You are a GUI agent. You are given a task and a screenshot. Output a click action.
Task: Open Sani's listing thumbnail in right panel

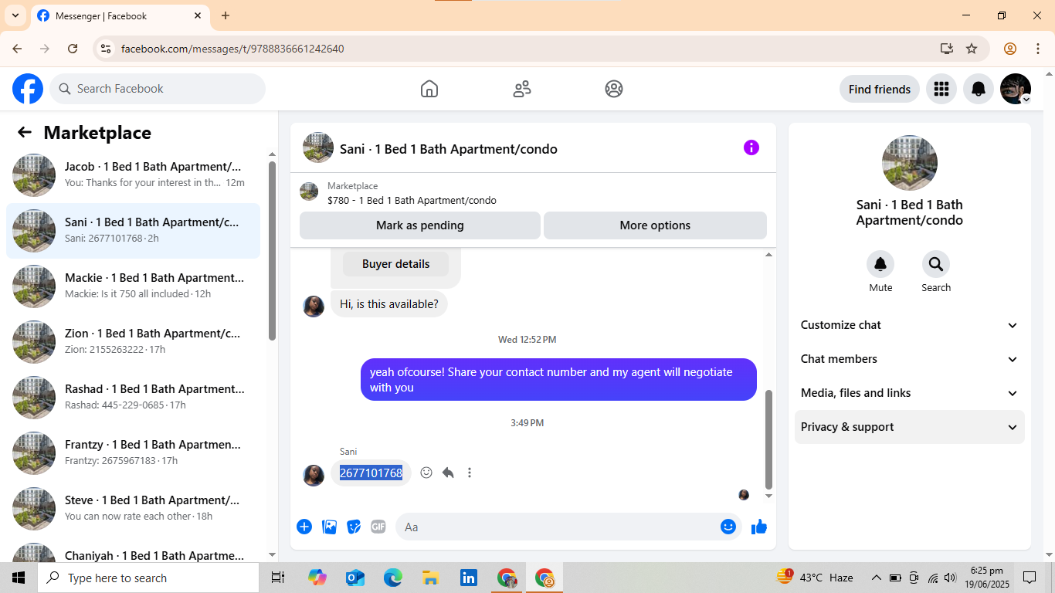coord(910,163)
